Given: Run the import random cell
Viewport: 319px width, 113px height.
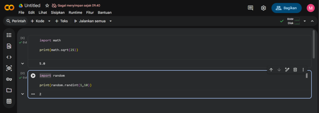Looking at the screenshot, I should (x=33, y=76).
